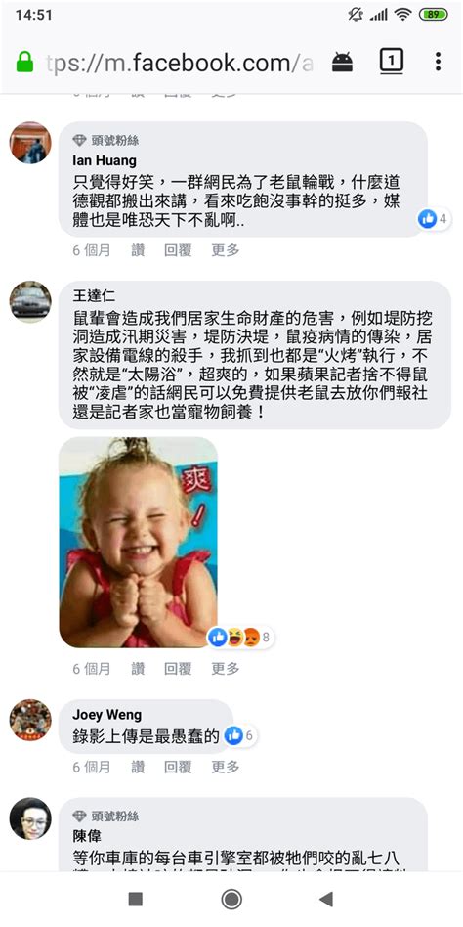Tap the m.facebook.com address bar
This screenshot has width=463, height=927.
coord(179,62)
